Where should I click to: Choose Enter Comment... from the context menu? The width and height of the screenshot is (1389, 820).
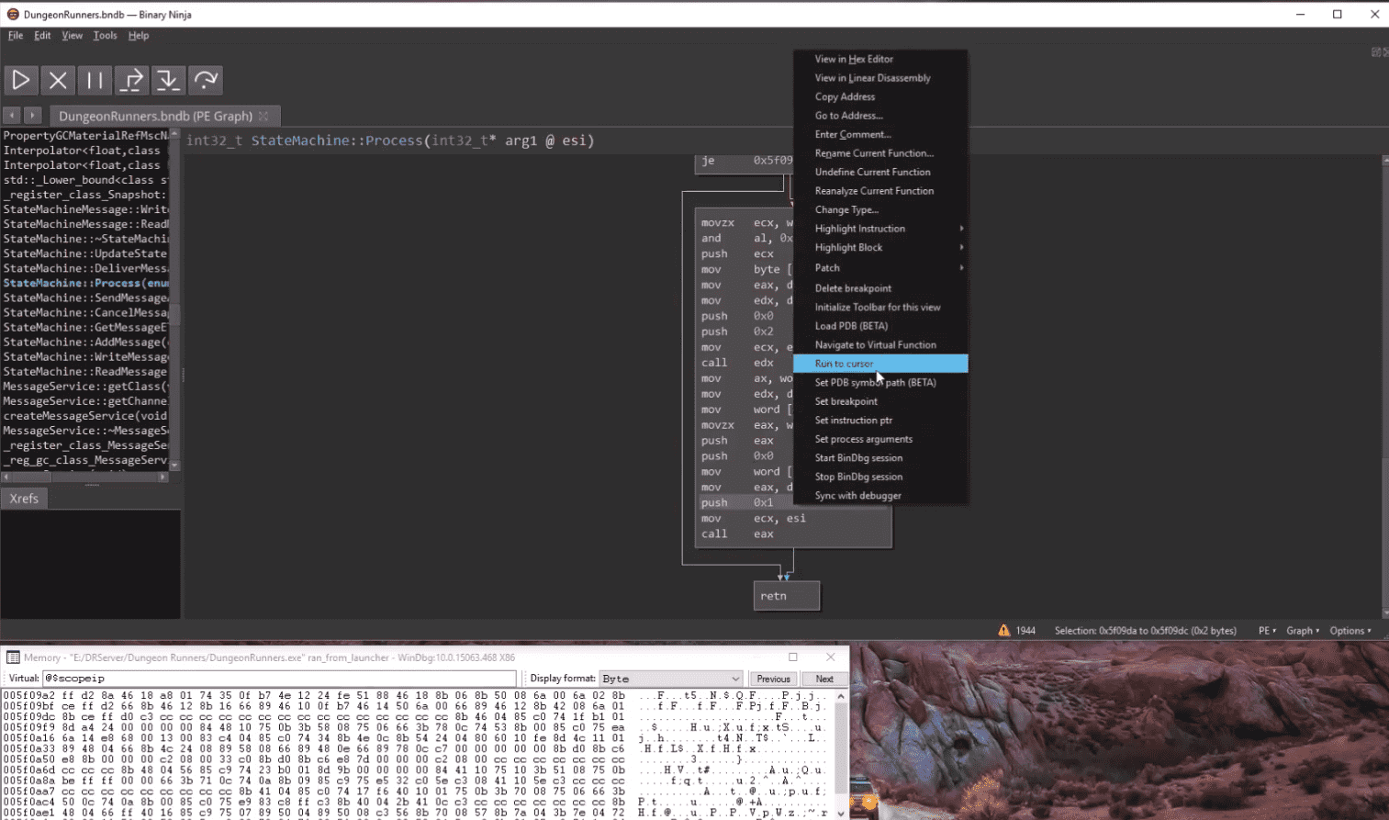click(x=880, y=134)
